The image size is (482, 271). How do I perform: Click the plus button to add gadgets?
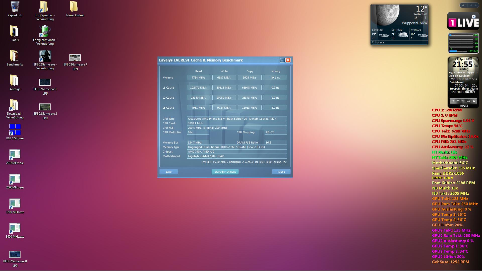tap(463, 5)
